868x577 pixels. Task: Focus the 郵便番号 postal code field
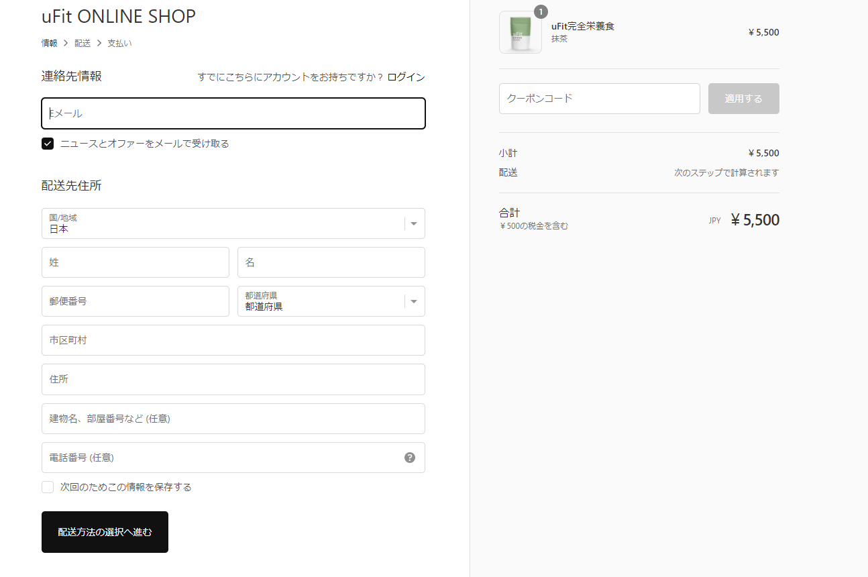click(x=135, y=301)
